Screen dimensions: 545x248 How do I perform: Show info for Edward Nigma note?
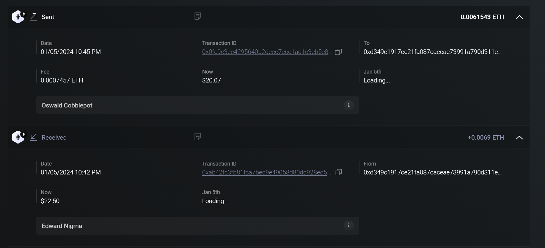point(349,225)
